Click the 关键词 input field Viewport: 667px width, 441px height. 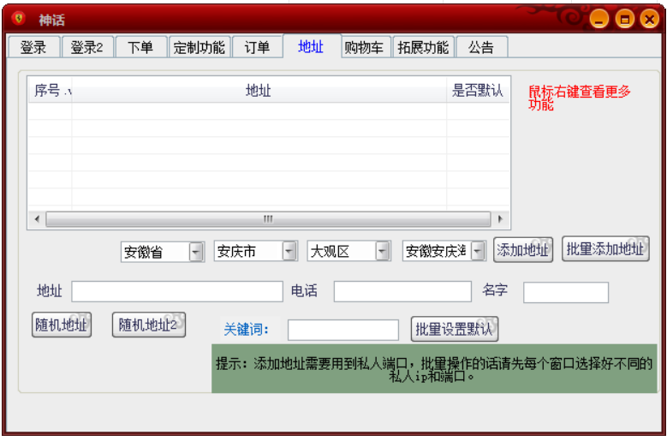tap(342, 330)
